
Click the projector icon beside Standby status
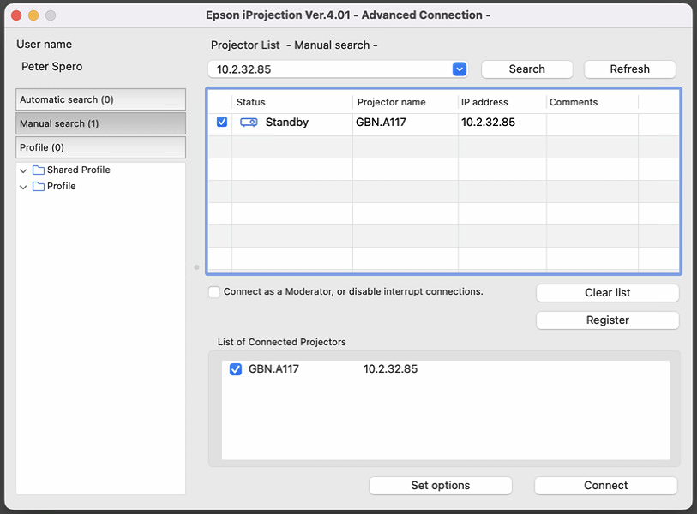[x=249, y=123]
